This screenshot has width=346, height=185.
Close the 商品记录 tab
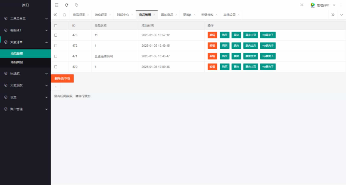(x=88, y=15)
